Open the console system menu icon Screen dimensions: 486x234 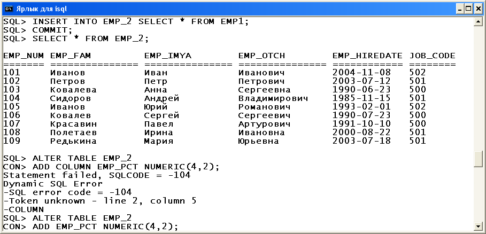pyautogui.click(x=9, y=9)
